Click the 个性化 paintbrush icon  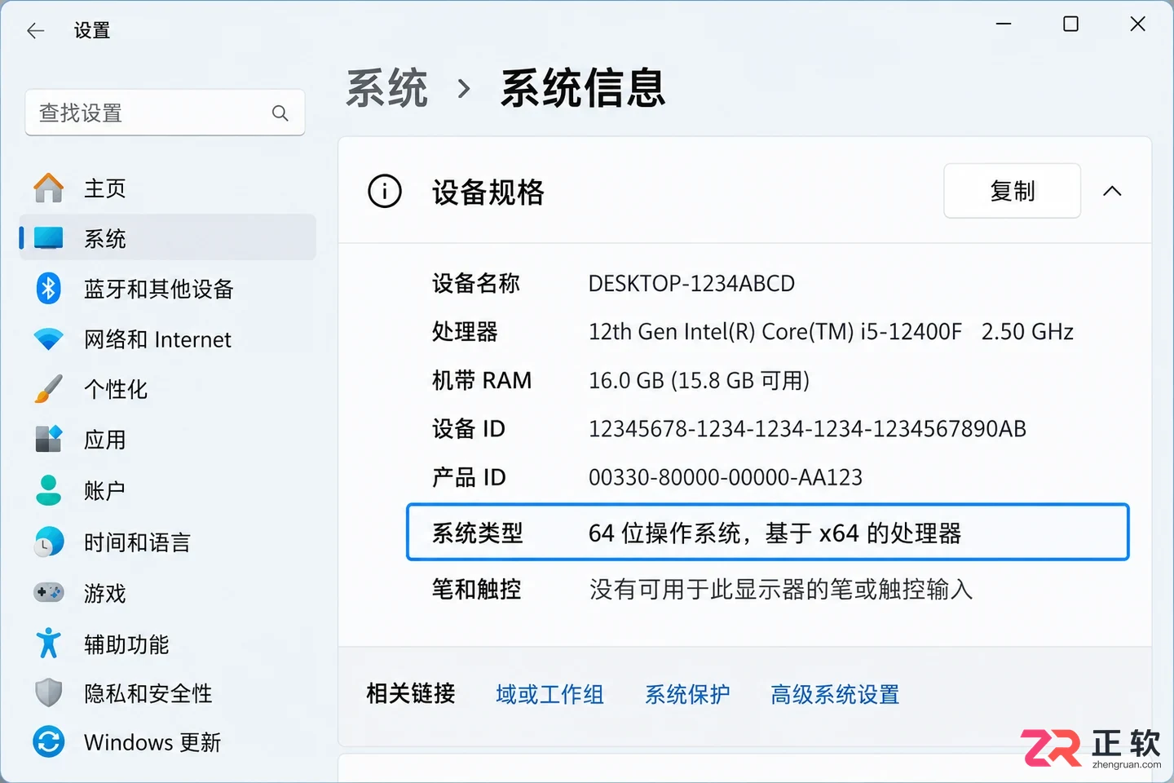(x=49, y=389)
